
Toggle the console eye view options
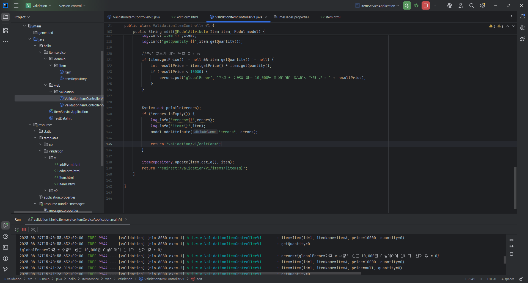click(33, 230)
